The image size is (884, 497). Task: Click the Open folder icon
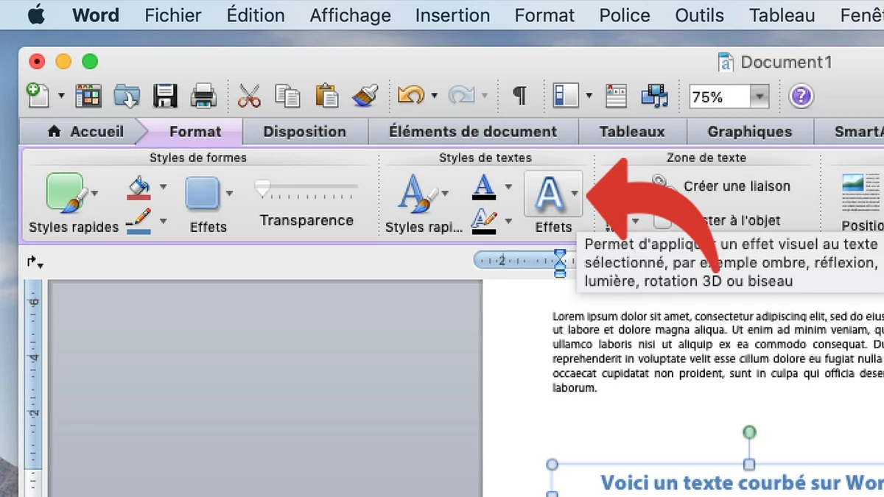point(127,96)
